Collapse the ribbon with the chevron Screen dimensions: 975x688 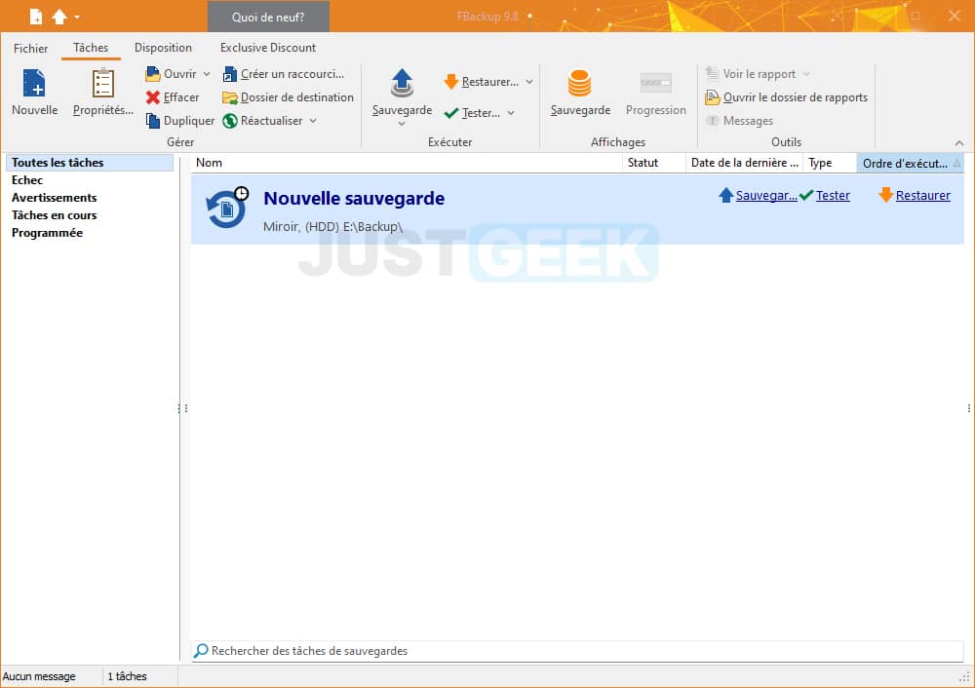(x=959, y=143)
